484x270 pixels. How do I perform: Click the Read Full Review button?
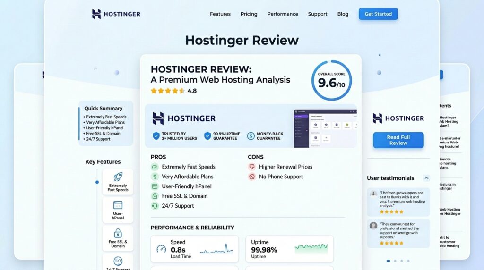point(398,140)
